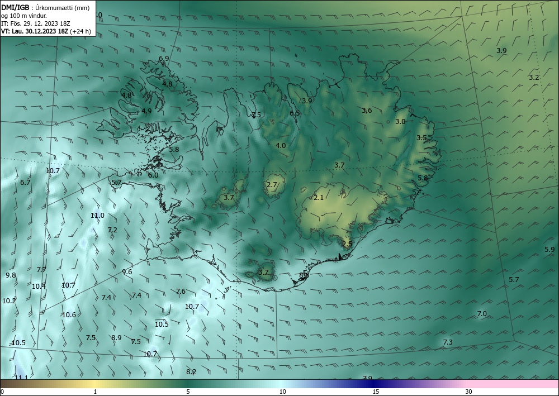This screenshot has height=396, width=559.
Task: Click the 7.6 value south of Iceland
Action: (181, 292)
